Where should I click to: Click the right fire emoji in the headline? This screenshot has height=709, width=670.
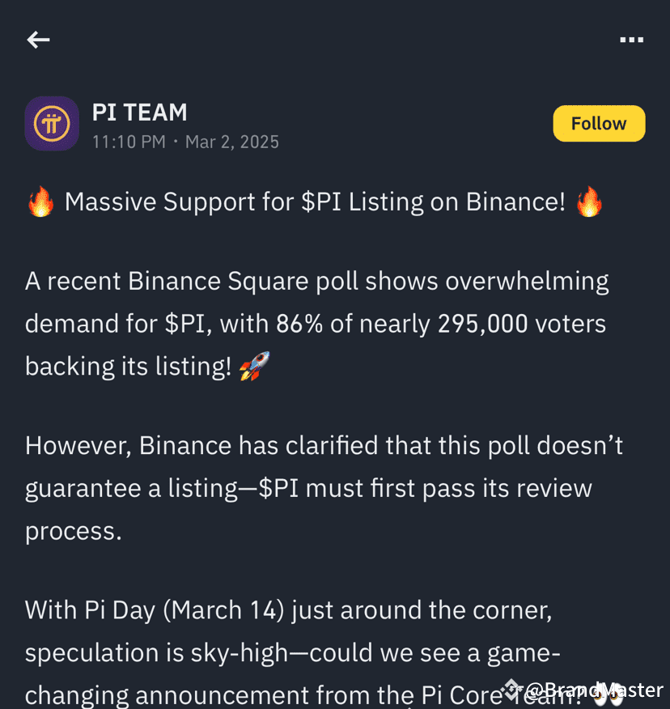[591, 202]
